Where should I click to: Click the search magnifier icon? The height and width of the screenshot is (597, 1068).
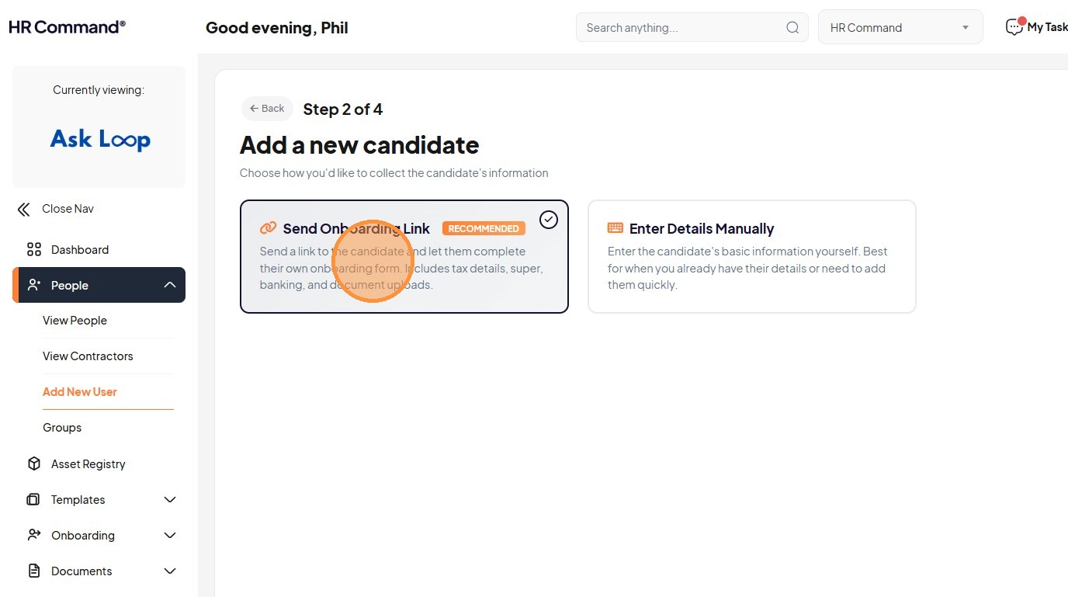click(792, 28)
